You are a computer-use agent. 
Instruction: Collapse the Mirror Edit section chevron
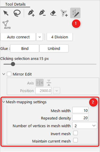[x=4, y=74]
